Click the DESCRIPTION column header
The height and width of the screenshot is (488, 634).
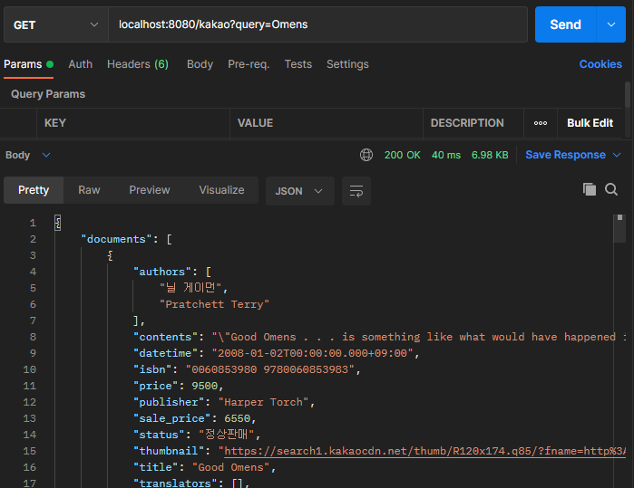[467, 123]
